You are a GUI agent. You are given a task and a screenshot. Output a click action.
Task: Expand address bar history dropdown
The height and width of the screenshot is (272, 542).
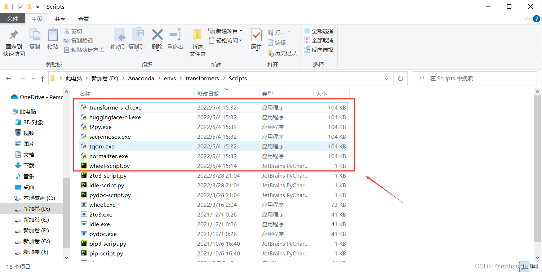click(x=387, y=79)
